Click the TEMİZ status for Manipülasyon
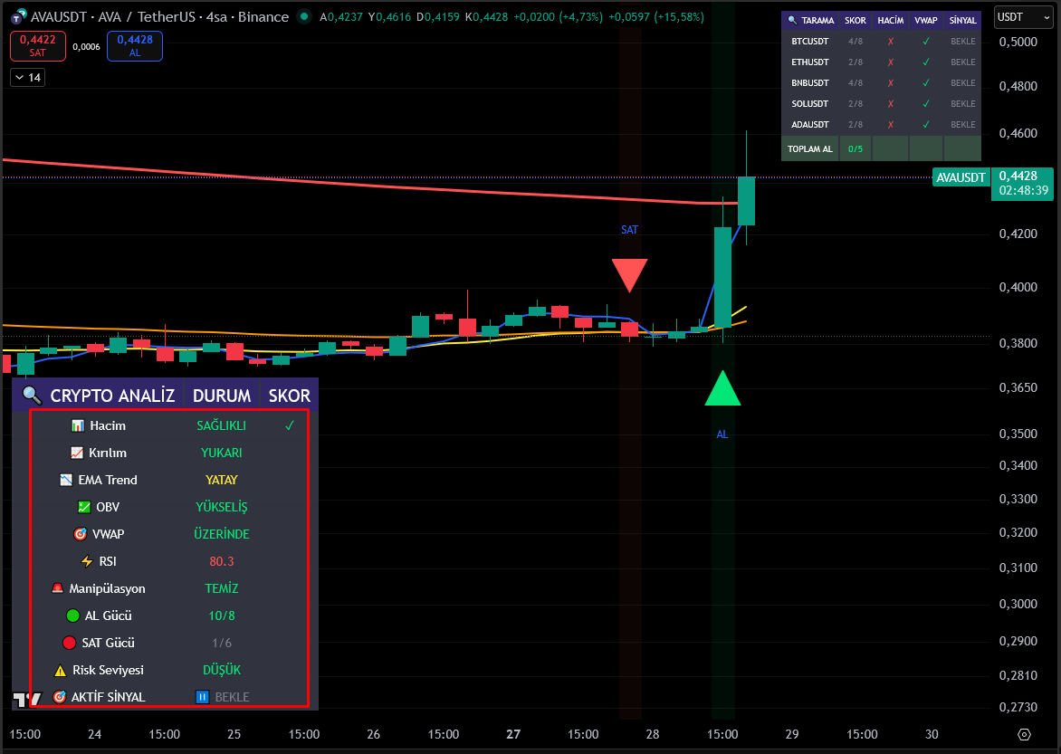Screen dimensions: 1061x754 point(221,588)
